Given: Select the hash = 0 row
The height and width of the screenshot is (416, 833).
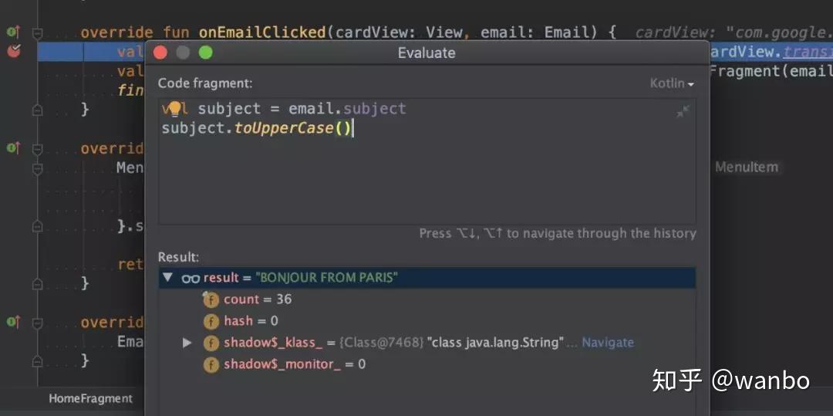Looking at the screenshot, I should pyautogui.click(x=251, y=321).
